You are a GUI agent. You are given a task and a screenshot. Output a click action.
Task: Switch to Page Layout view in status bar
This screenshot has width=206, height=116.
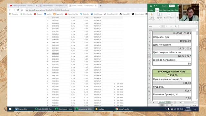(x=167, y=105)
